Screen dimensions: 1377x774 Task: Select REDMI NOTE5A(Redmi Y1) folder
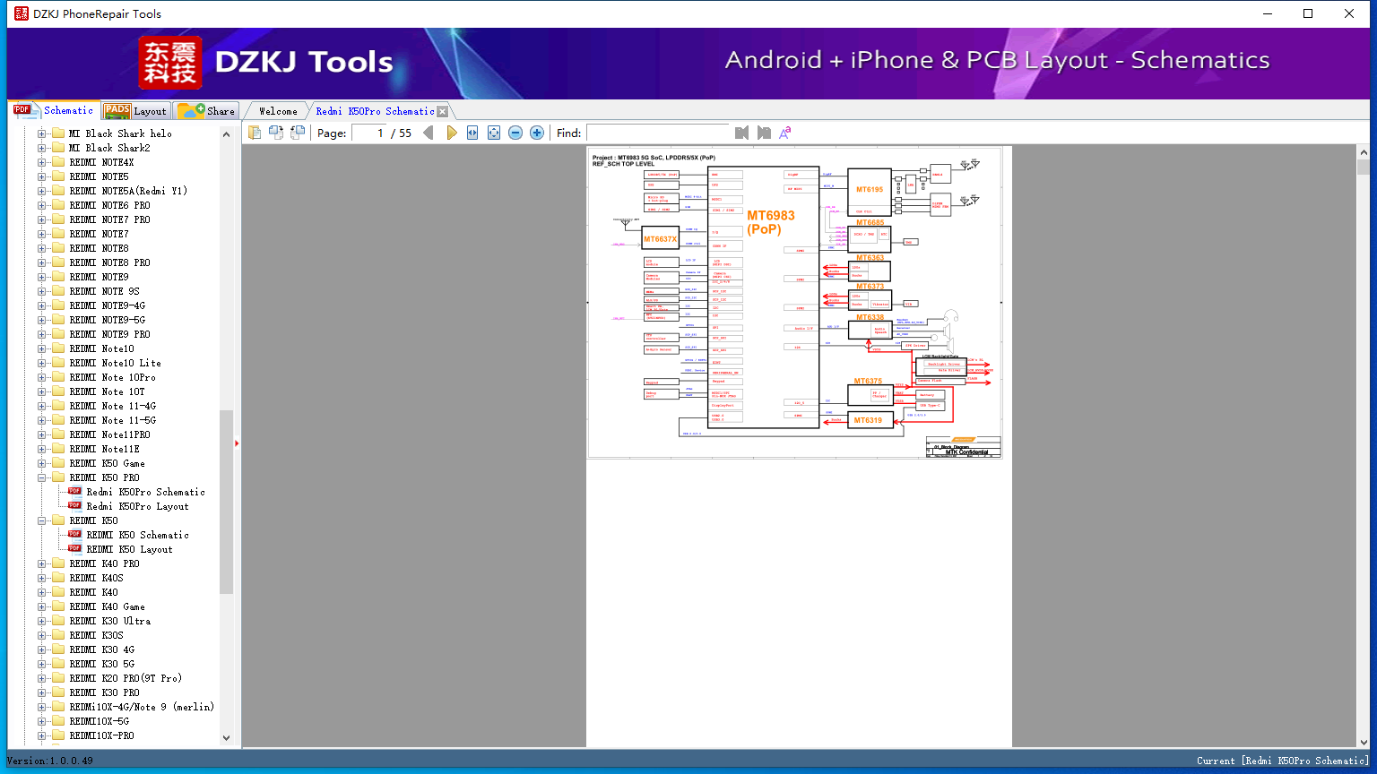pos(128,191)
